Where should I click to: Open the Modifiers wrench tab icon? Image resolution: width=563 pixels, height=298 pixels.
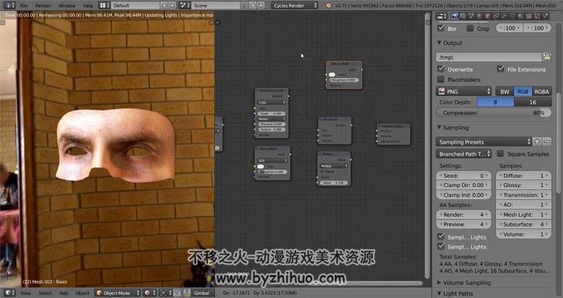(504, 16)
